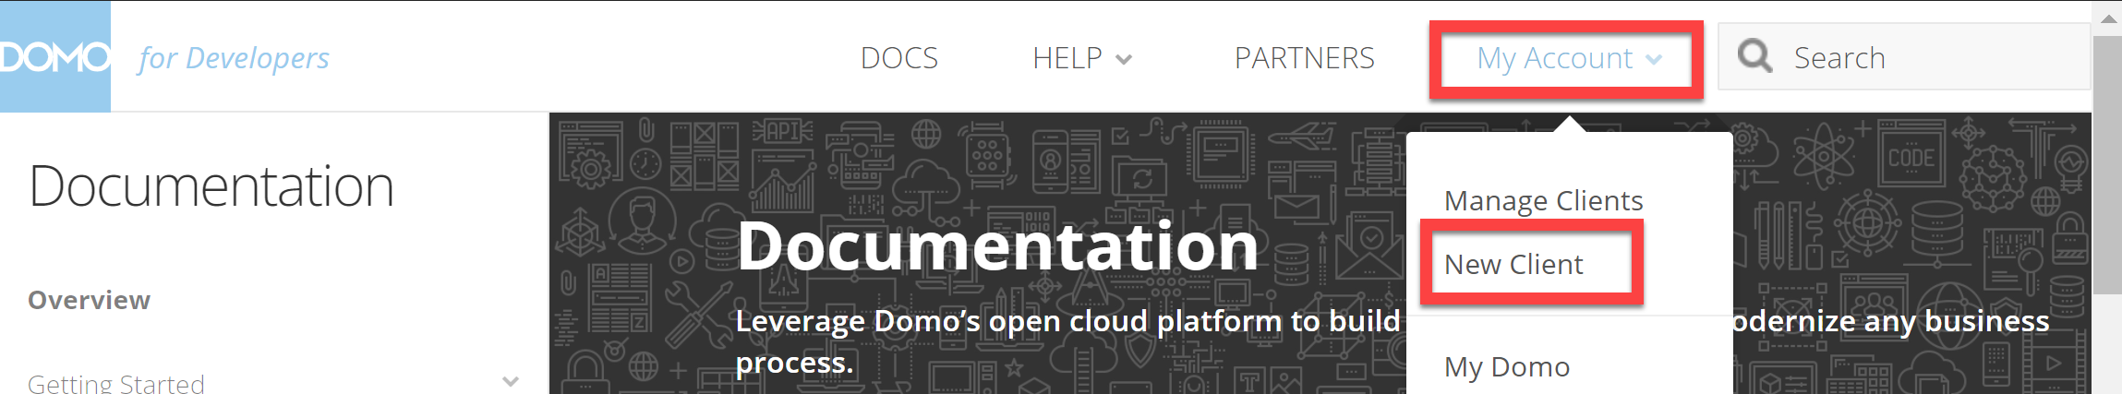Open Getting Started in the sidebar
Viewport: 2122px width, 394px height.
(x=116, y=382)
